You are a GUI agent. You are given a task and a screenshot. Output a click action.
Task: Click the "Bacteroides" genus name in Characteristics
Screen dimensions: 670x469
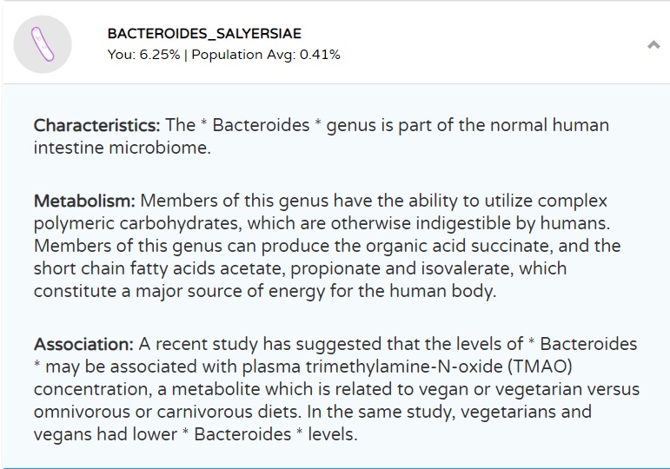point(261,125)
